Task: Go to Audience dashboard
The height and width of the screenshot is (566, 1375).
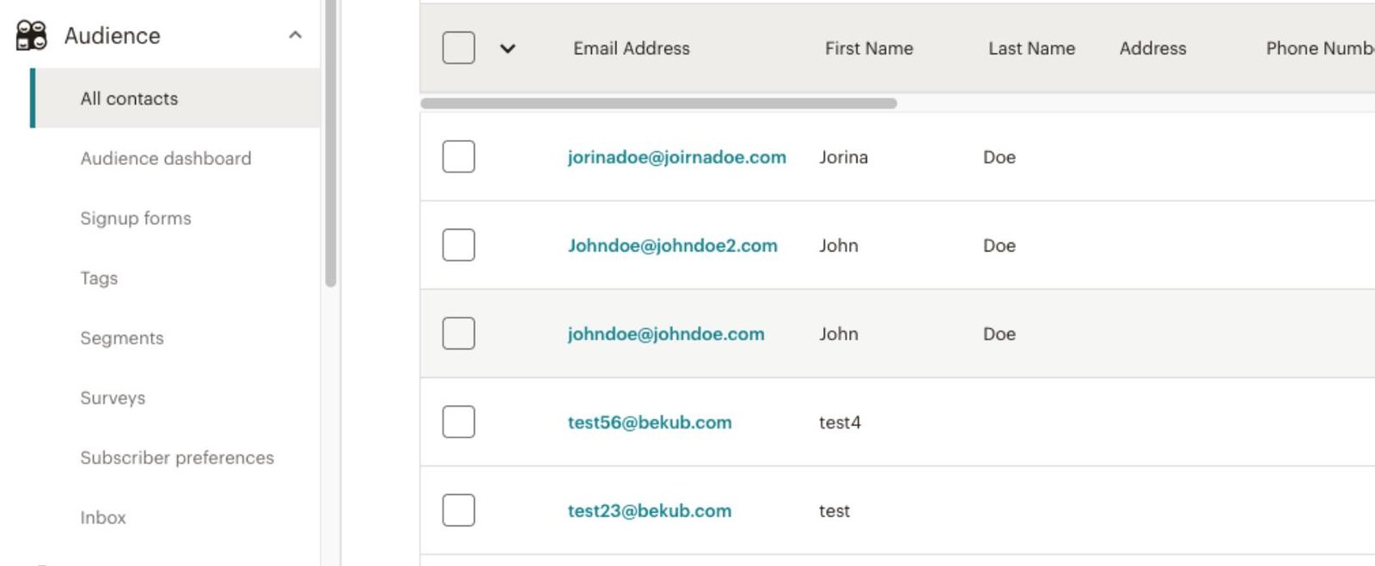Action: [x=166, y=159]
